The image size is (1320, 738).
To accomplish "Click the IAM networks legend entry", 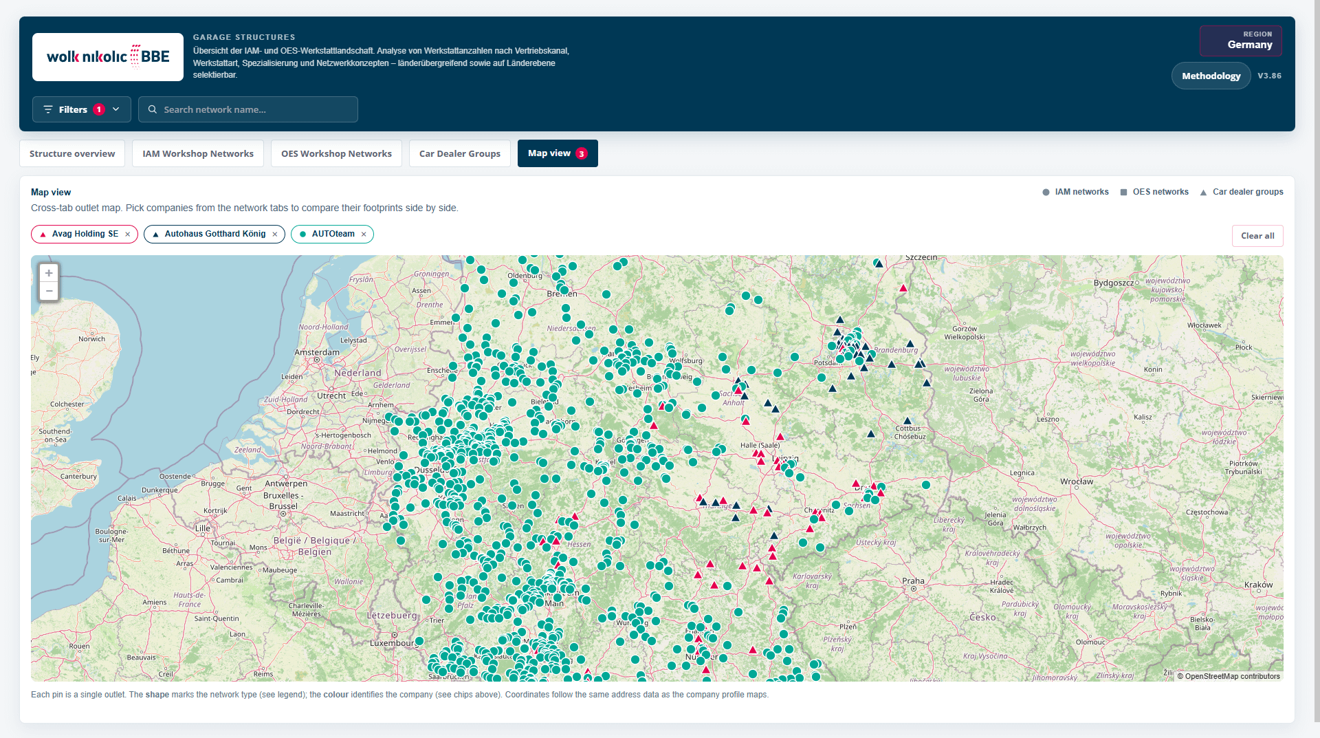I will click(1075, 192).
